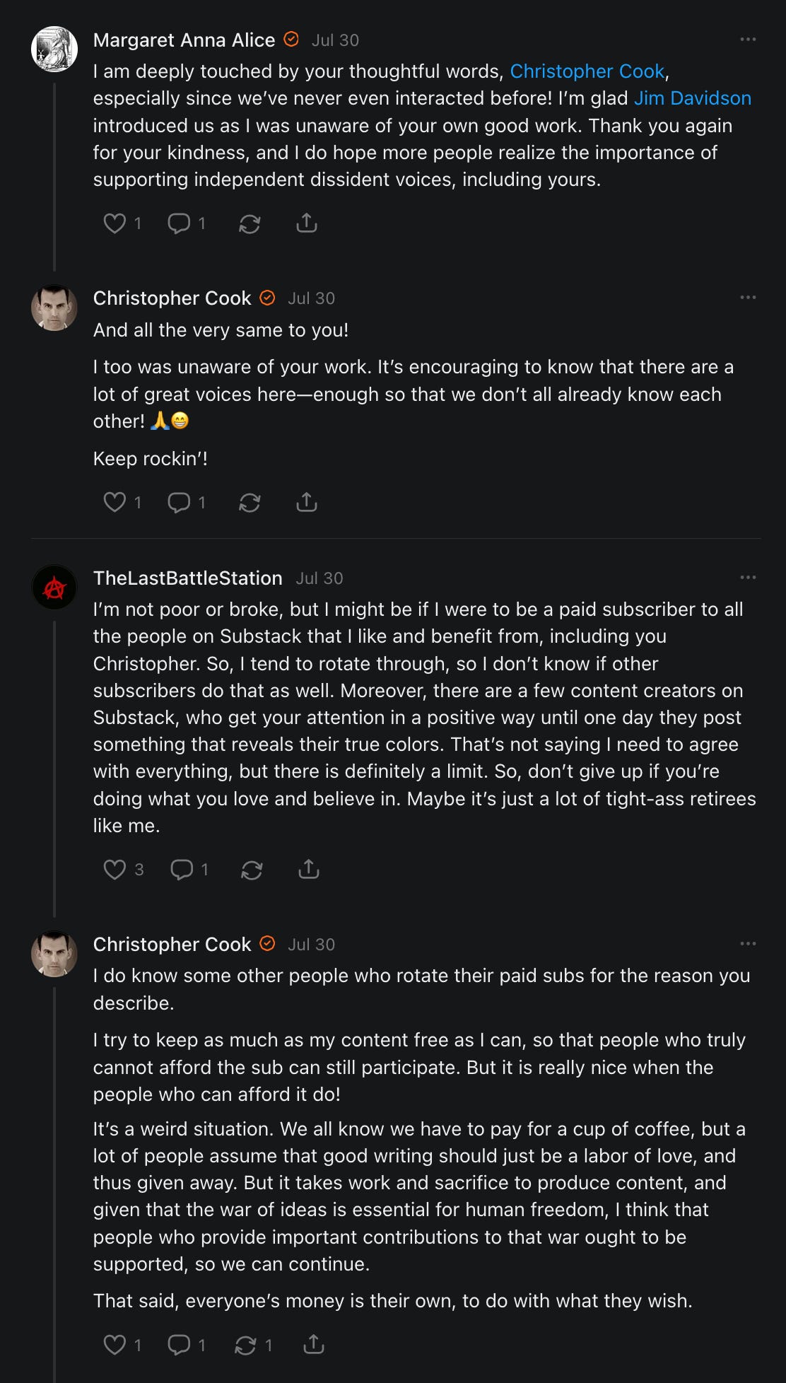Open TheLastBattleStation's profile avatar
This screenshot has width=786, height=1383.
pyautogui.click(x=54, y=587)
